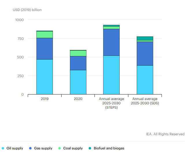This screenshot has width=187, height=152.
Task: Click the IEA. All Rights Reserved text
Action: coord(165,134)
